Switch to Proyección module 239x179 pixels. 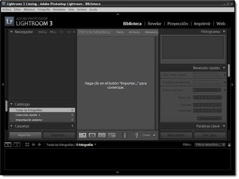[x=177, y=24]
